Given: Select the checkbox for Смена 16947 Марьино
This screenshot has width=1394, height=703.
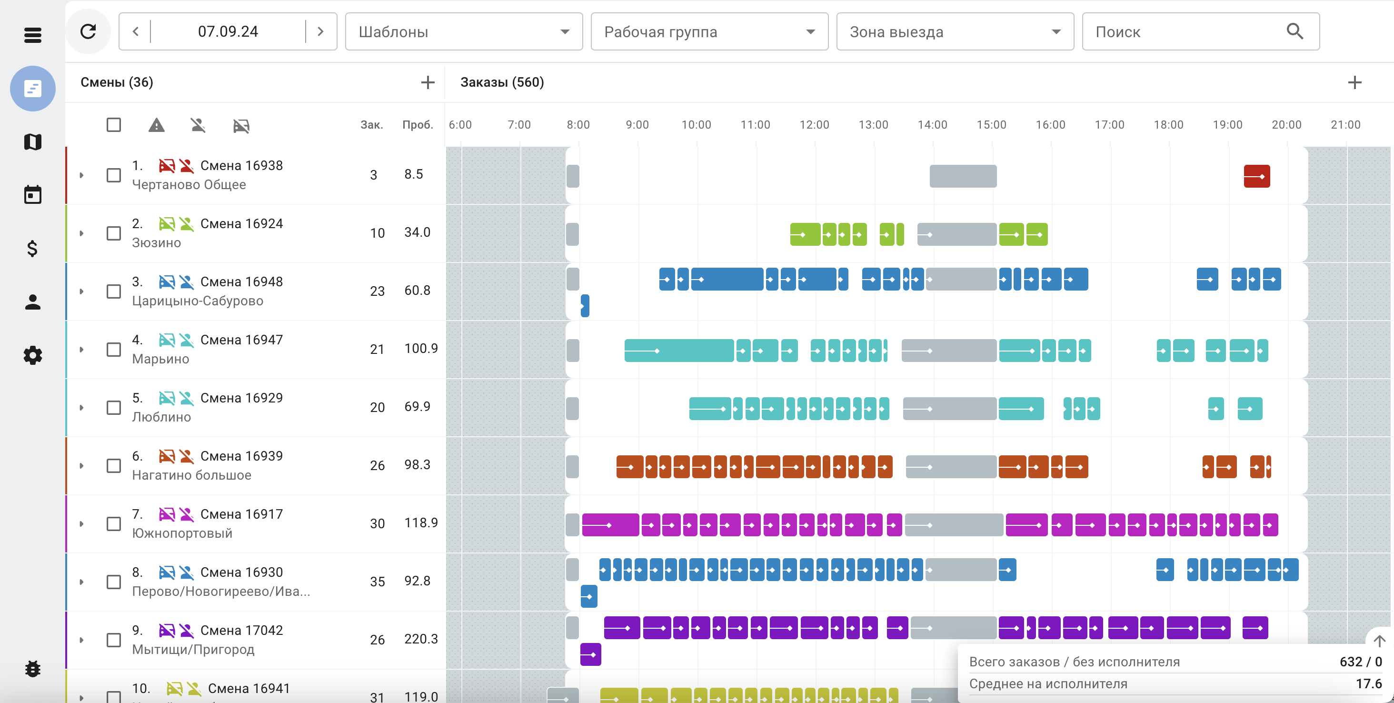Looking at the screenshot, I should tap(114, 350).
